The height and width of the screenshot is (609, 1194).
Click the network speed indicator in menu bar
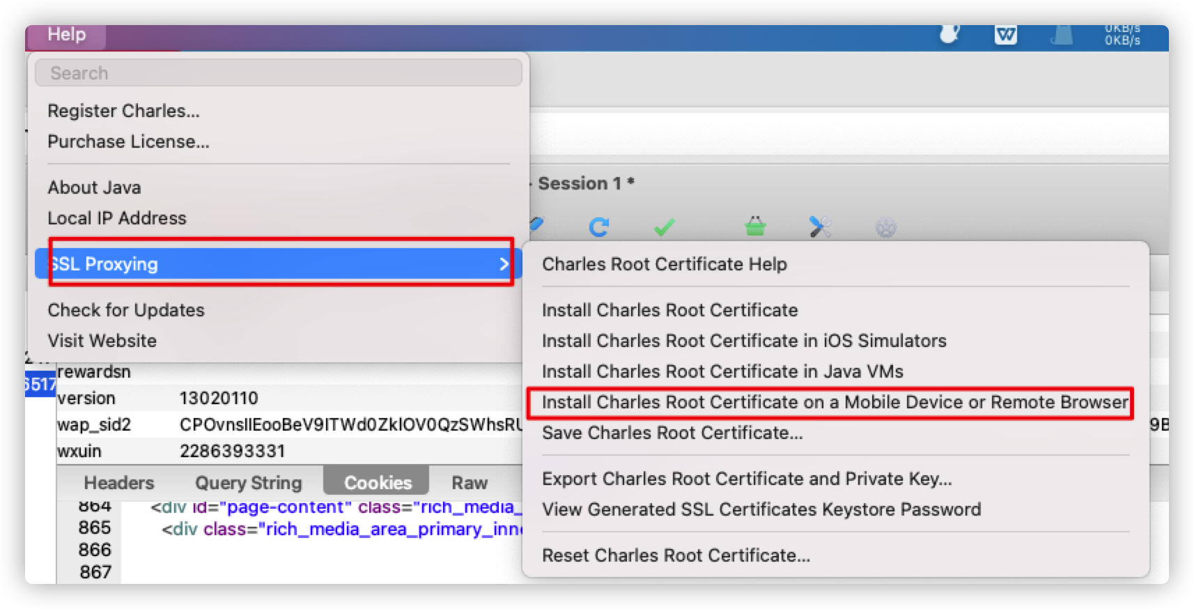coord(1122,35)
